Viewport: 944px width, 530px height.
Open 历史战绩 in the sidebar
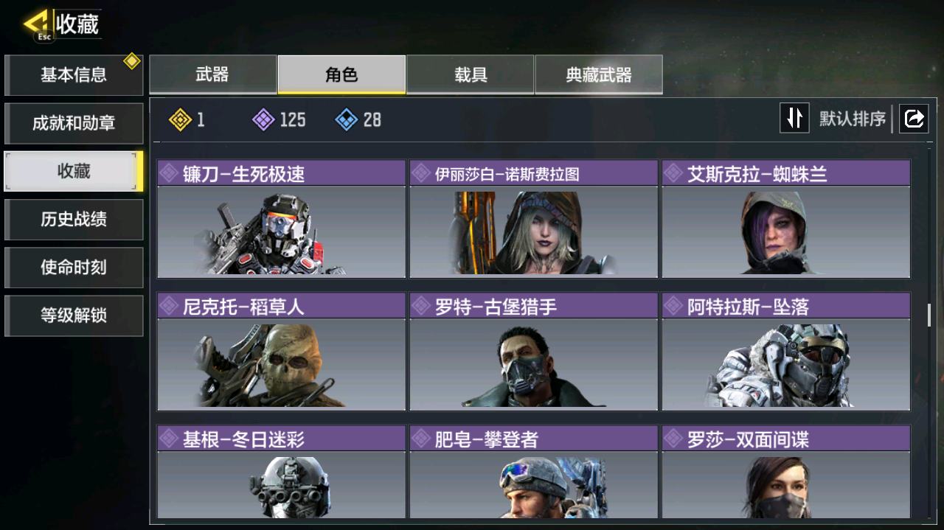(x=74, y=219)
